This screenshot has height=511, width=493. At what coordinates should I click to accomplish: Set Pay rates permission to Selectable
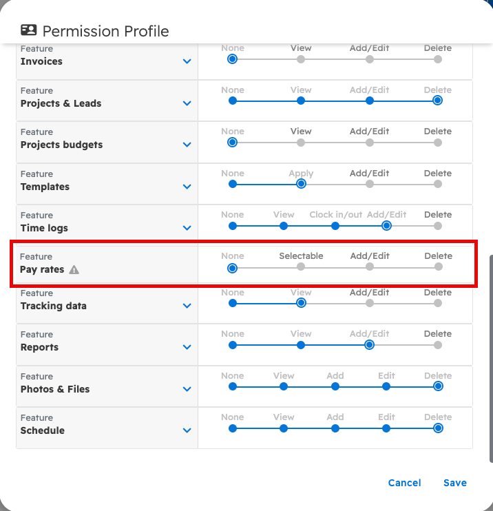click(x=301, y=267)
